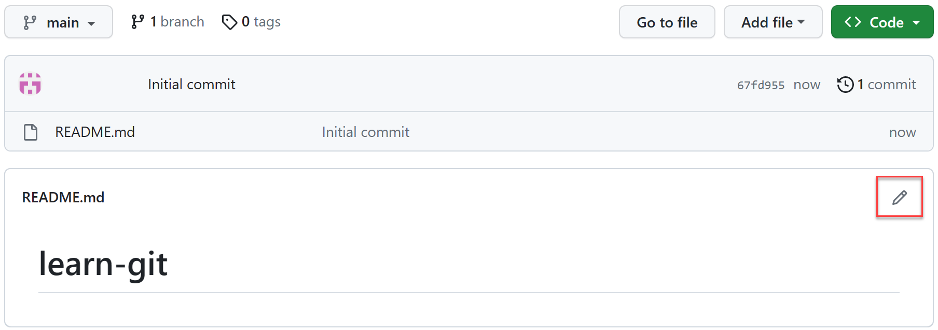This screenshot has width=938, height=330.
Task: Click the Go to file button
Action: (667, 22)
